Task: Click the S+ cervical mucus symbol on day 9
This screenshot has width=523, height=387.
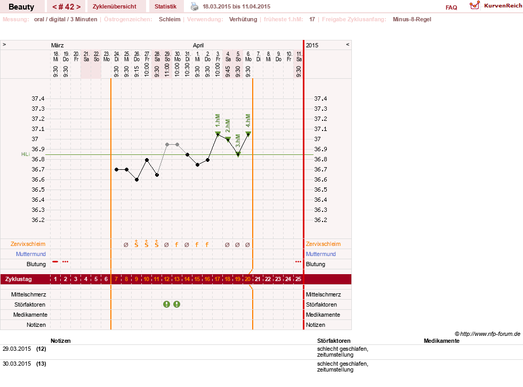Action: pyautogui.click(x=136, y=243)
